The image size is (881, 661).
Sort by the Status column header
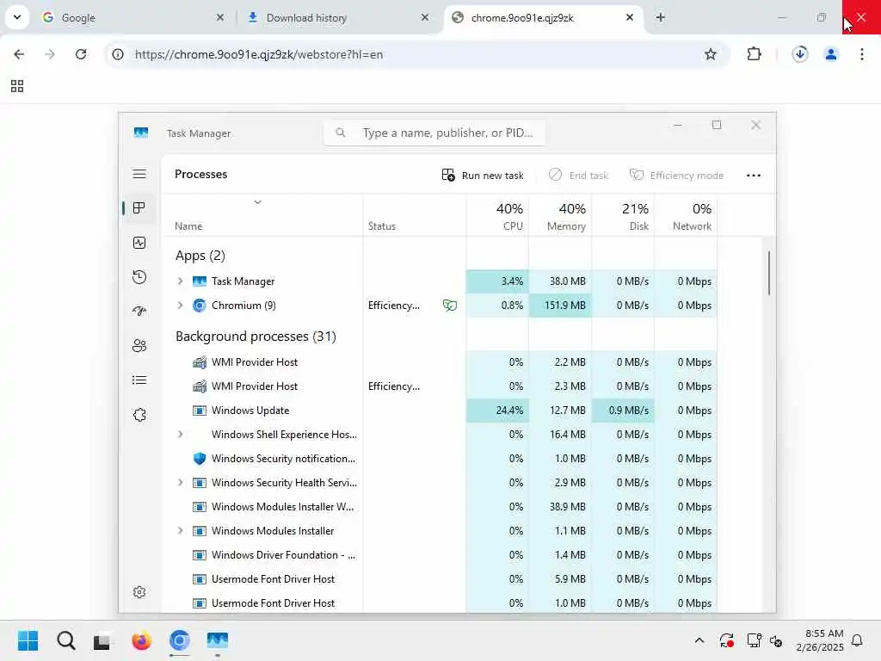tap(415, 216)
